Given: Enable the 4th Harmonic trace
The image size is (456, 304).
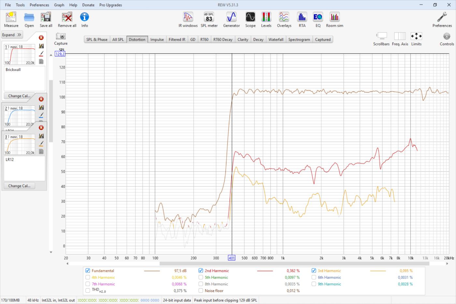Looking at the screenshot, I should pyautogui.click(x=88, y=278).
